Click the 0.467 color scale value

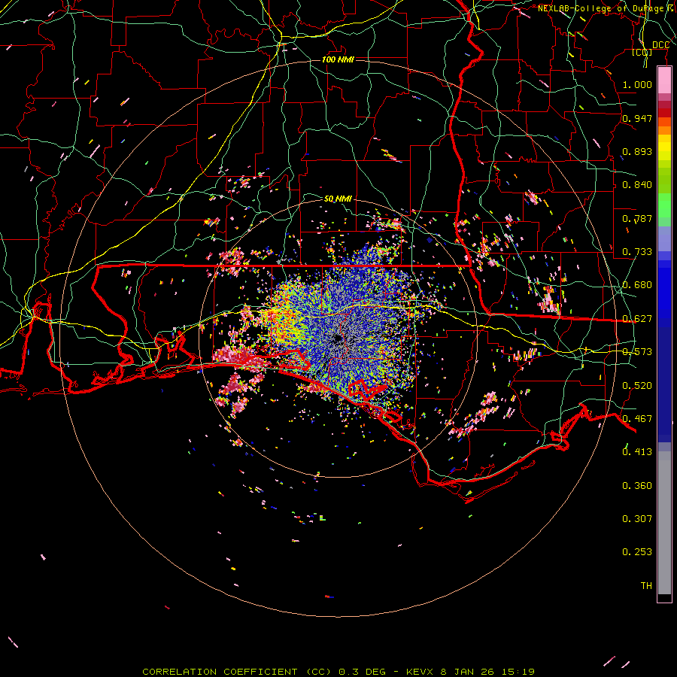pos(637,419)
